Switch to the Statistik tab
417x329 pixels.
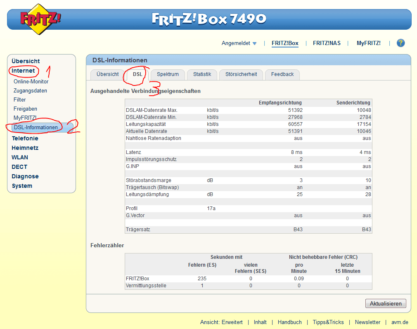202,74
